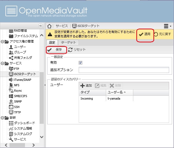This screenshot has width=174, height=148.
Task: Select ユーザー under アクセス権の管理
Action: 17,47
